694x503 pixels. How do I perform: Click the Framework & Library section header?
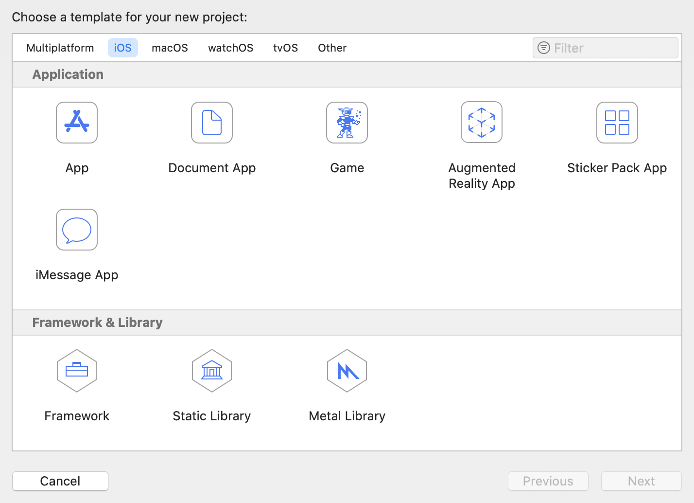[x=347, y=323]
